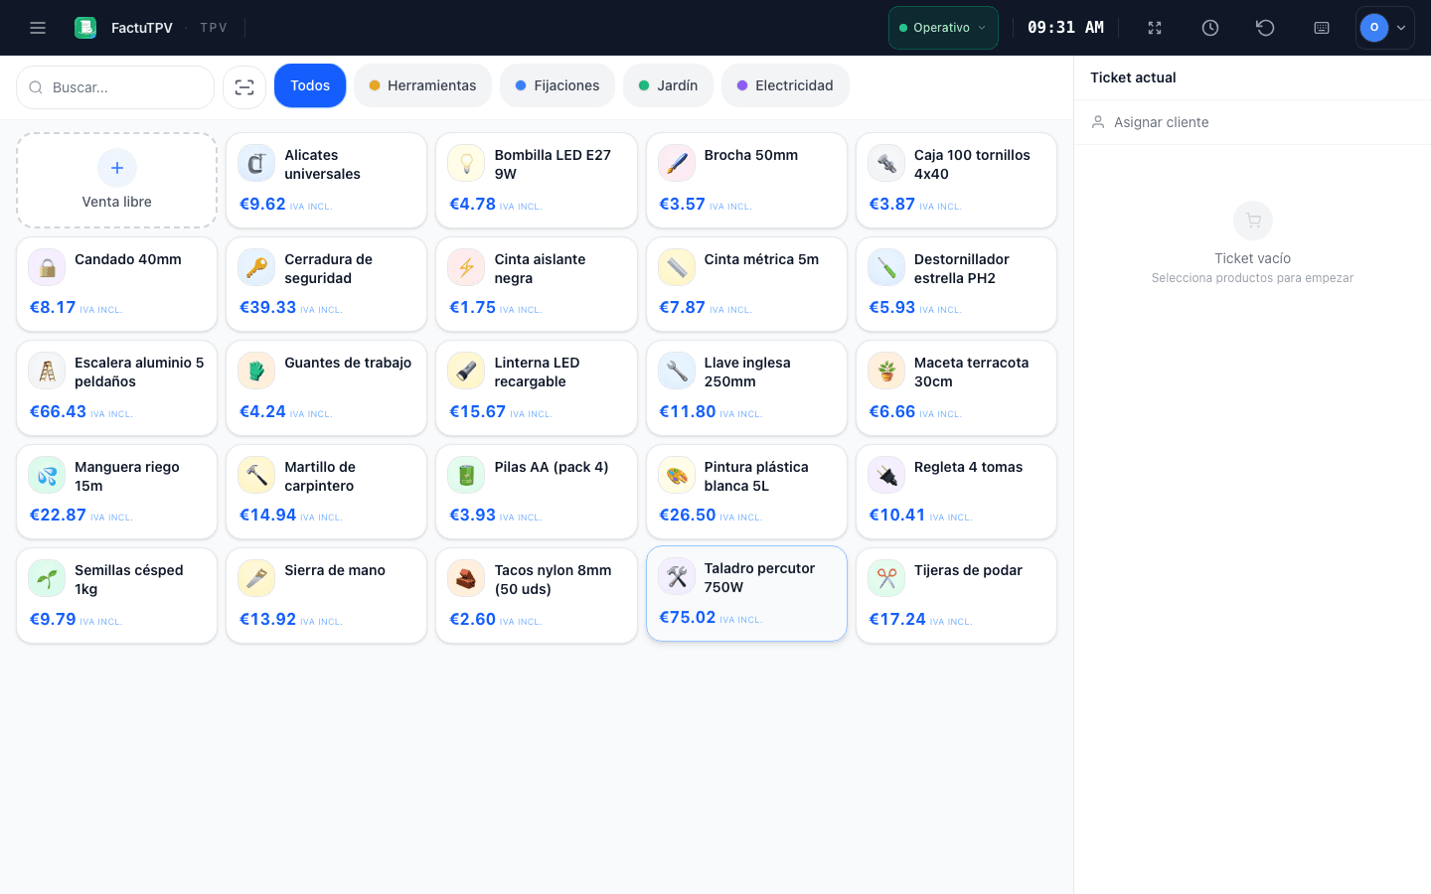The height and width of the screenshot is (894, 1431).
Task: Assign a customer via Asignar cliente
Action: pyautogui.click(x=1252, y=122)
